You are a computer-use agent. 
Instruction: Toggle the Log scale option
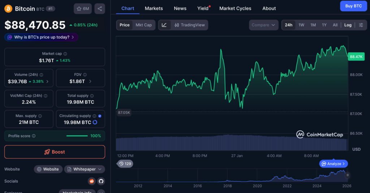[348, 25]
